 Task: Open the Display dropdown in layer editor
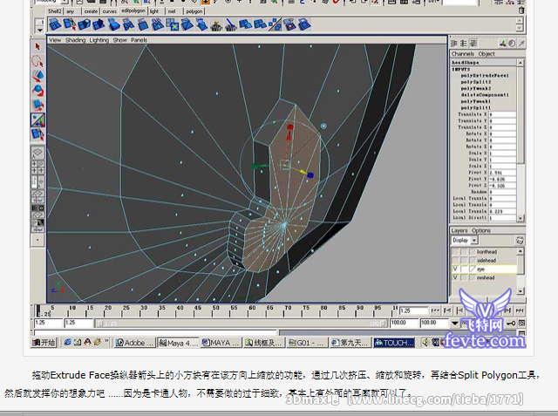[x=464, y=240]
